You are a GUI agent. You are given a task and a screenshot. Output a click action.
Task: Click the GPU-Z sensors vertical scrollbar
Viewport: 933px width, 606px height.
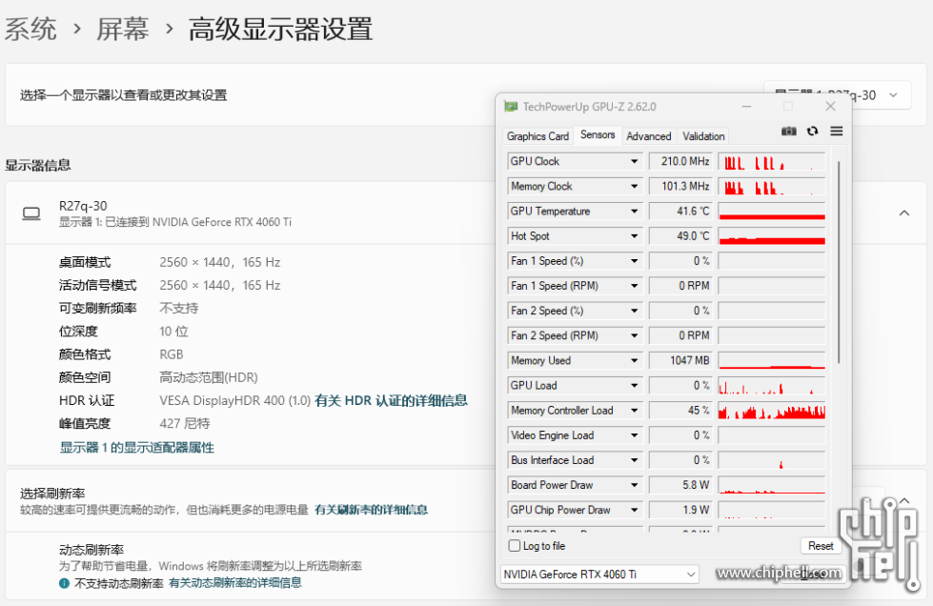coord(839,262)
